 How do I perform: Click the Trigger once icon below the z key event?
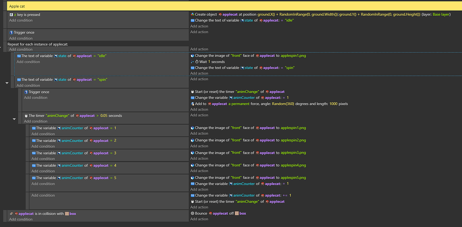[11, 32]
